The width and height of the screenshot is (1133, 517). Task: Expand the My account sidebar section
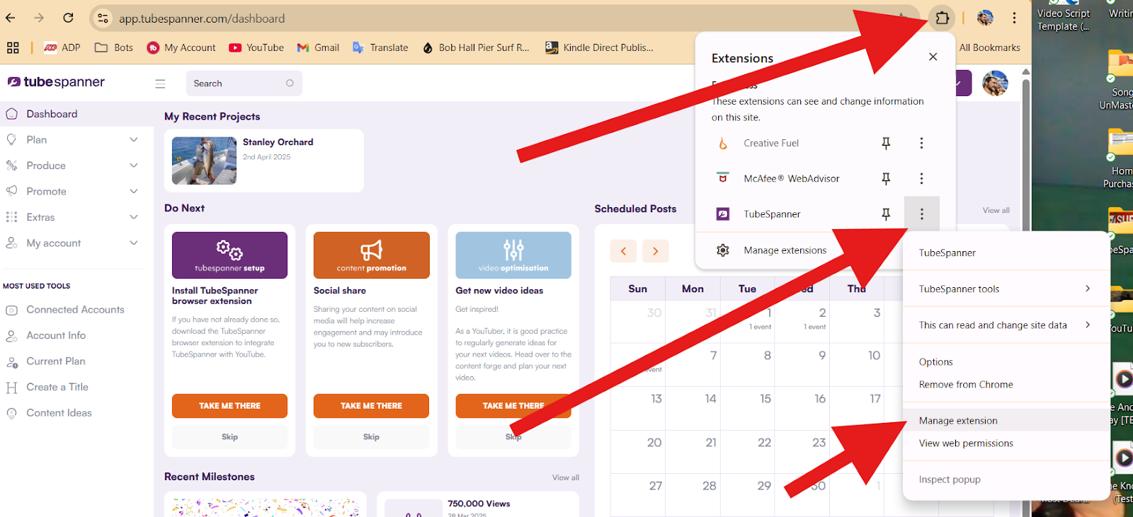(72, 243)
